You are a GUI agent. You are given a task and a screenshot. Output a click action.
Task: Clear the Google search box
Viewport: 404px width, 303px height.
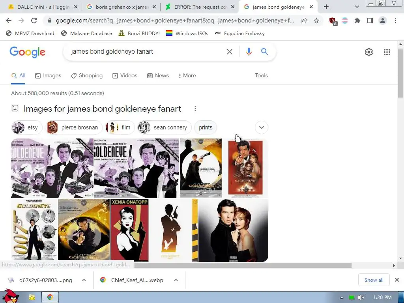(229, 52)
